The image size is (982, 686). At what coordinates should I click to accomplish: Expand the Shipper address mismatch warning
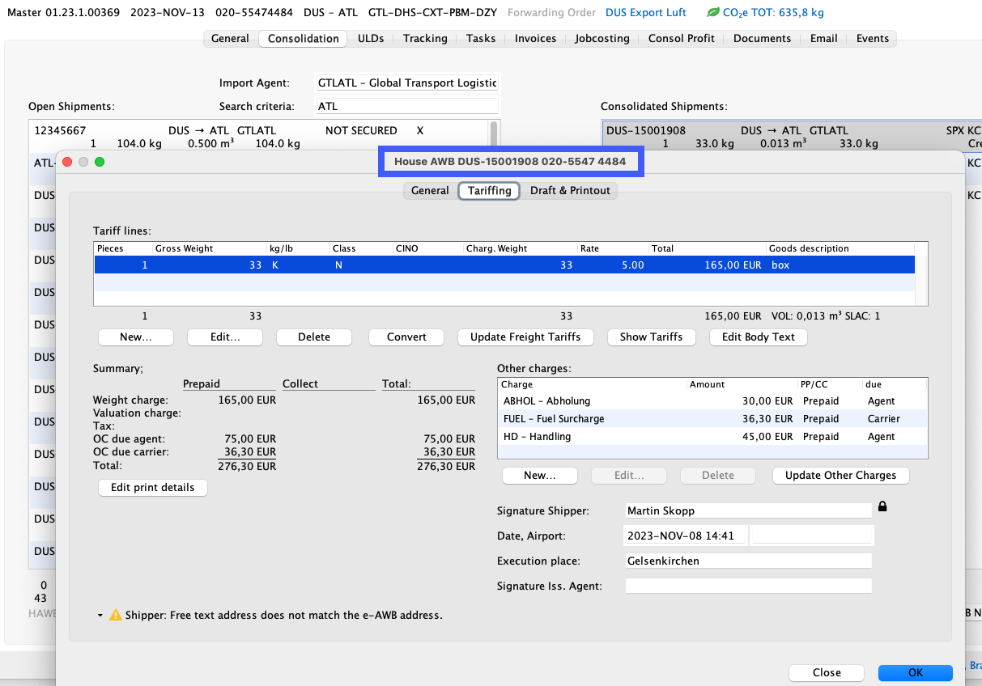point(99,615)
